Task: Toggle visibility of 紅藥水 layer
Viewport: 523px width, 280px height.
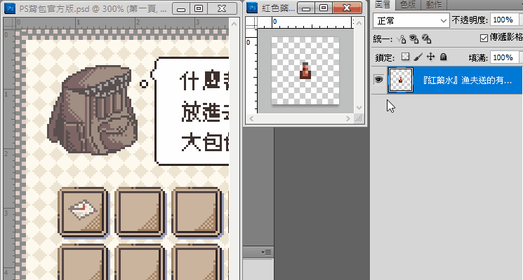Action: [x=378, y=80]
